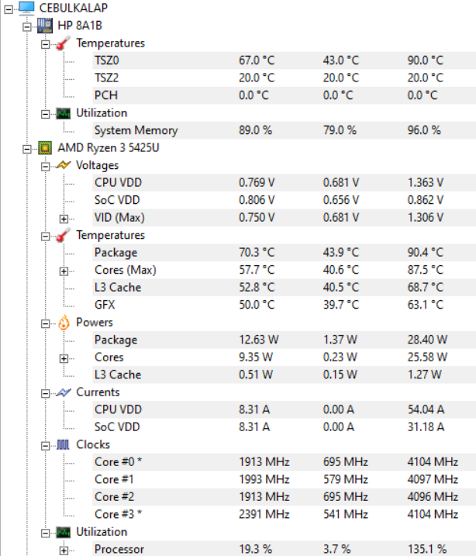This screenshot has height=556, width=476.
Task: Select the L3 Cache power row
Action: [x=285, y=375]
